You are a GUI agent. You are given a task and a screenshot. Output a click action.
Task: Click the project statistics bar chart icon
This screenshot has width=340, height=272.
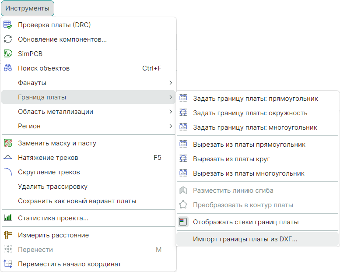click(8, 218)
